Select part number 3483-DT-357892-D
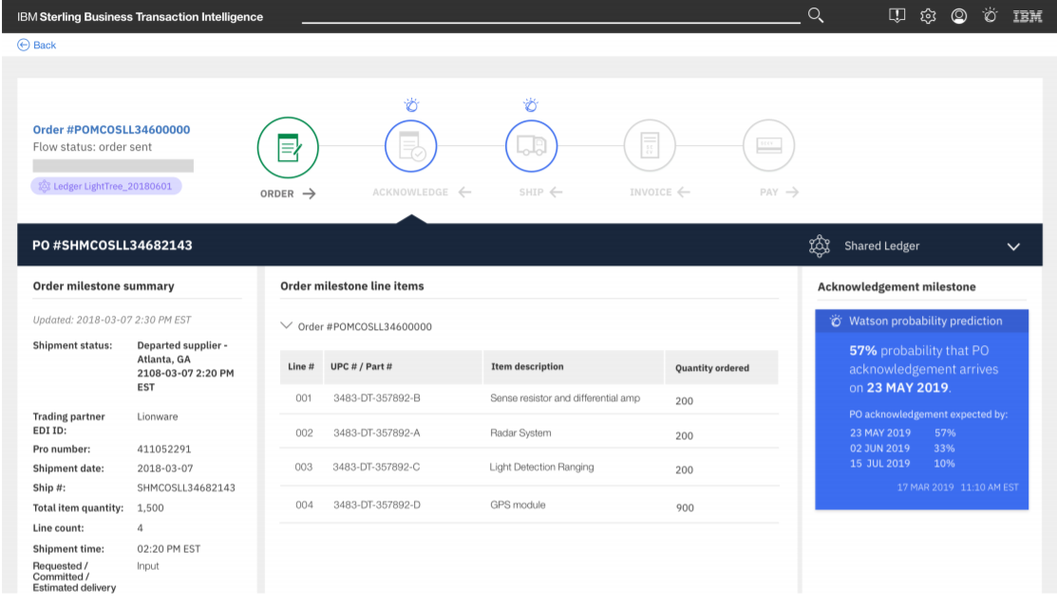Screen dimensions: 1057x606 click(x=377, y=505)
